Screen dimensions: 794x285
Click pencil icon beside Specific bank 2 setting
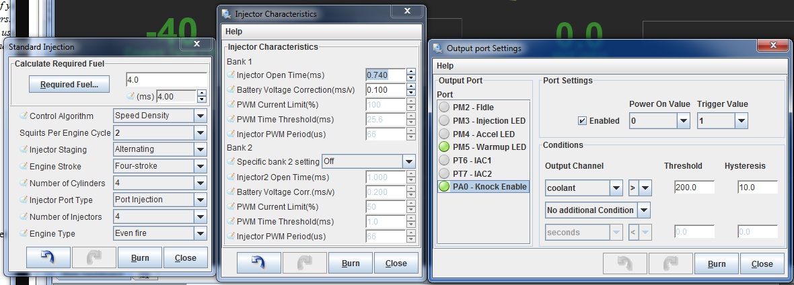tap(231, 162)
